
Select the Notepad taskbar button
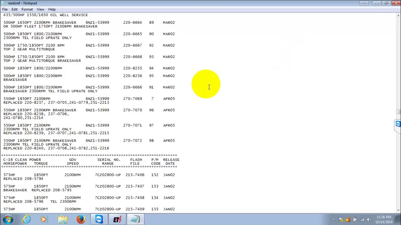tap(135, 219)
